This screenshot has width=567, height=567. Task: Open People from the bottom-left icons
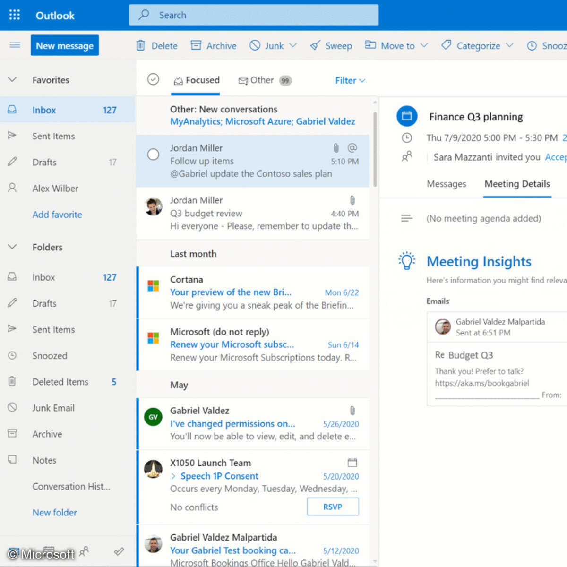(x=84, y=552)
